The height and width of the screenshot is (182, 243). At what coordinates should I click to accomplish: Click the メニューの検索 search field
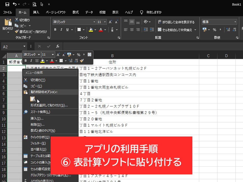pos(50,73)
